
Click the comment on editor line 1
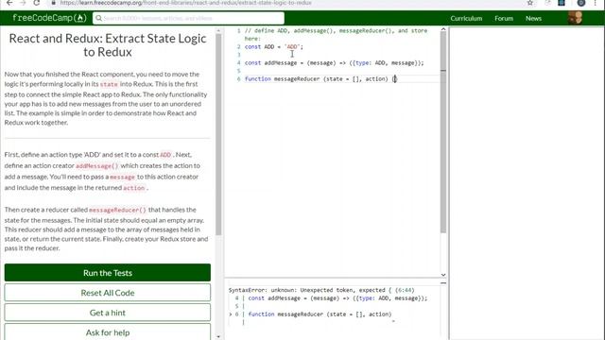click(x=336, y=34)
